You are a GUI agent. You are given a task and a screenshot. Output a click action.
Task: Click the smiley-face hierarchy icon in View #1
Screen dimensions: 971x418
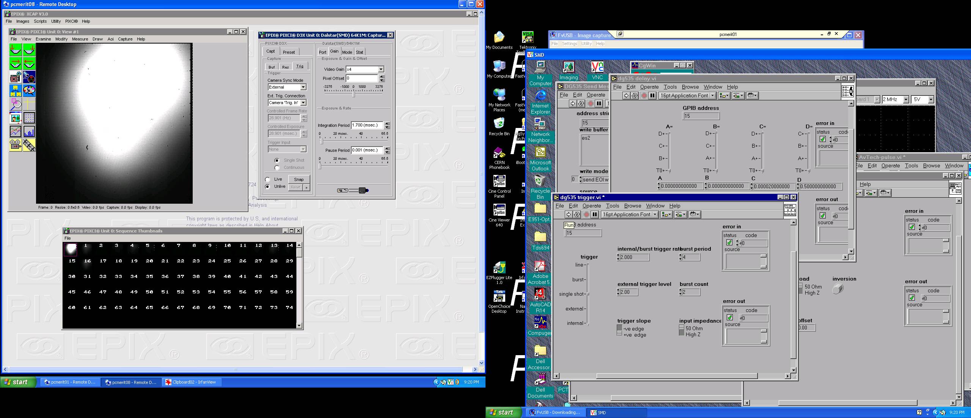(16, 90)
